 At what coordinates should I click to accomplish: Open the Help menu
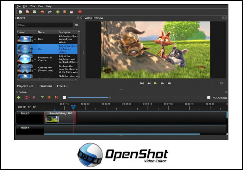tap(49, 6)
